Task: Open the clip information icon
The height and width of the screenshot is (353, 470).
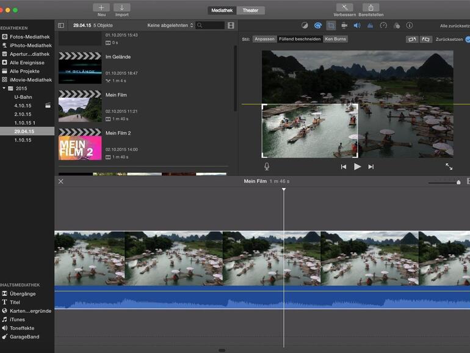Action: tap(410, 26)
